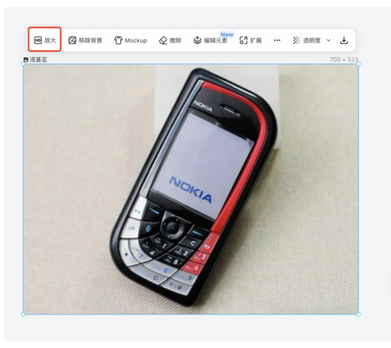The height and width of the screenshot is (348, 391).
Task: Click the Mockup text label
Action: 135,40
